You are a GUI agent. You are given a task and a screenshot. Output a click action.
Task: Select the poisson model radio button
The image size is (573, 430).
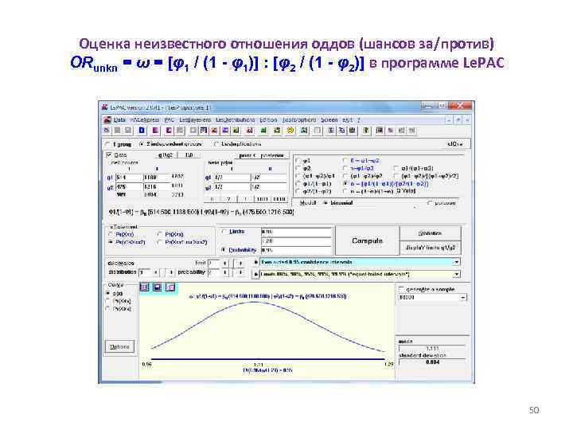(x=430, y=203)
